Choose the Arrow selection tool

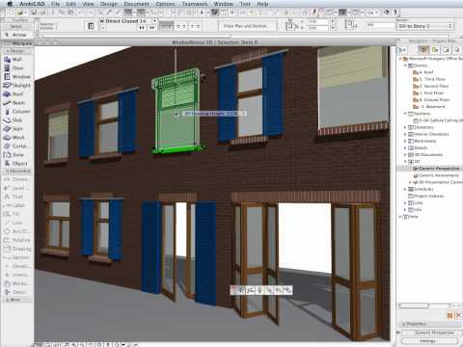[17, 35]
